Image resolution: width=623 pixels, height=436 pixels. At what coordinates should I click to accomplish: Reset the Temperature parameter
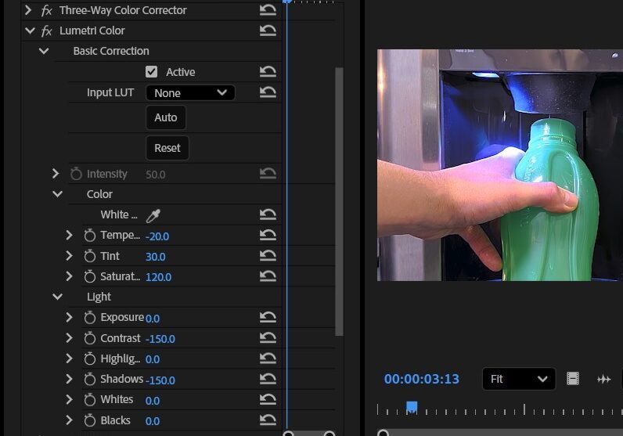(268, 236)
